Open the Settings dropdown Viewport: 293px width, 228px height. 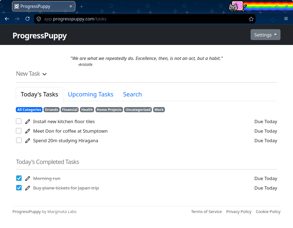[265, 35]
